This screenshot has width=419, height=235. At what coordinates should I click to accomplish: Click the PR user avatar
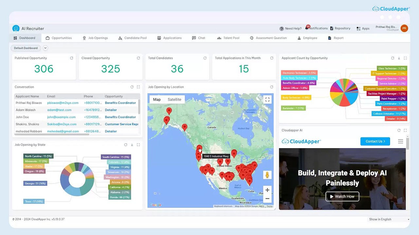[404, 28]
